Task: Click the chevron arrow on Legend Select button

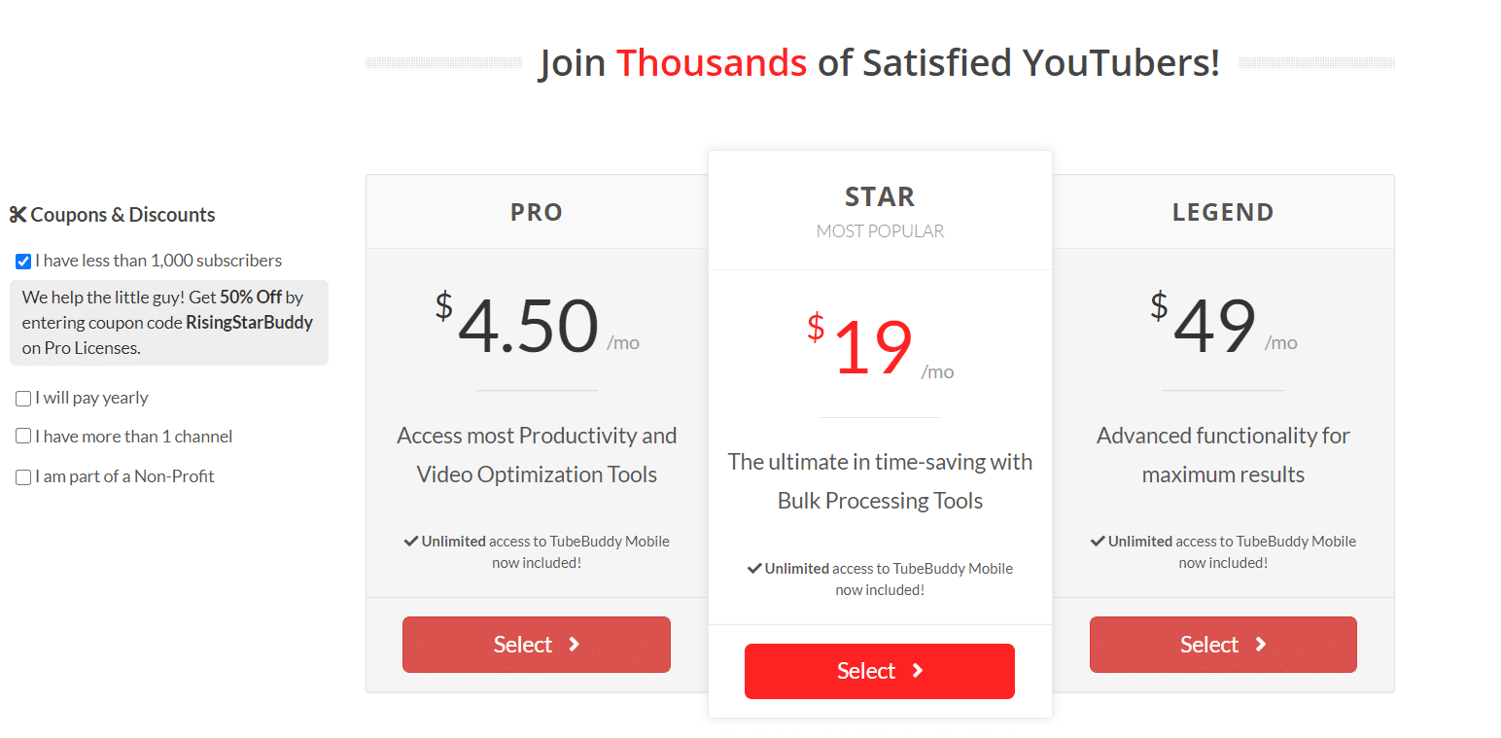Action: [1261, 644]
